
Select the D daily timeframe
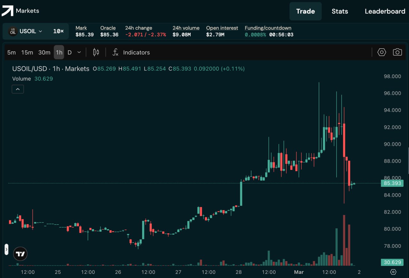click(70, 52)
